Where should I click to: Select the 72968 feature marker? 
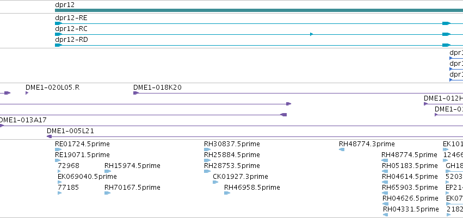59,171
